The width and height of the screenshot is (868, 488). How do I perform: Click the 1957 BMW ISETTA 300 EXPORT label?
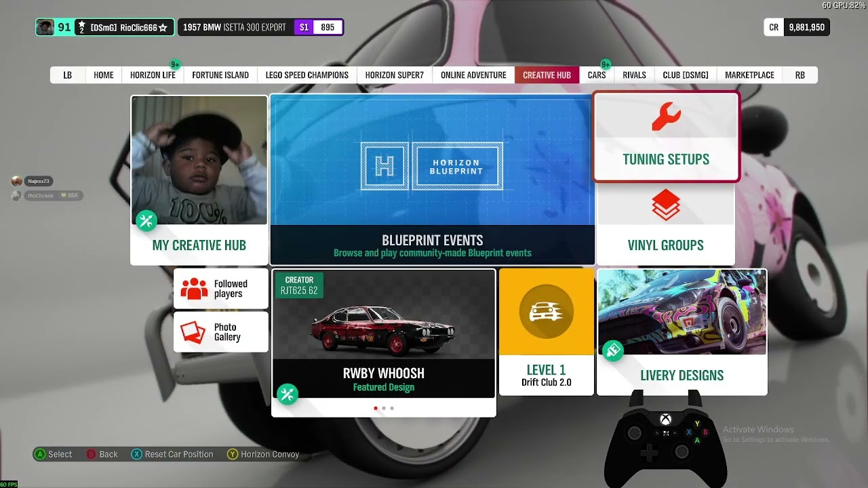point(235,27)
